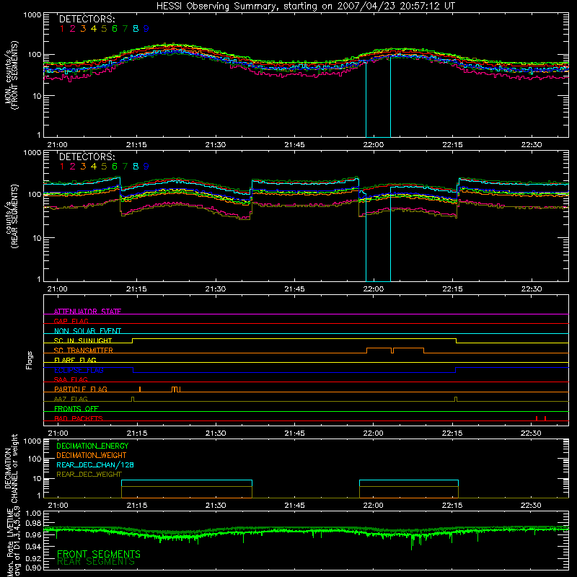The image size is (577, 577).
Task: Select blue detector 9 in rear segments legend
Action: pos(146,167)
